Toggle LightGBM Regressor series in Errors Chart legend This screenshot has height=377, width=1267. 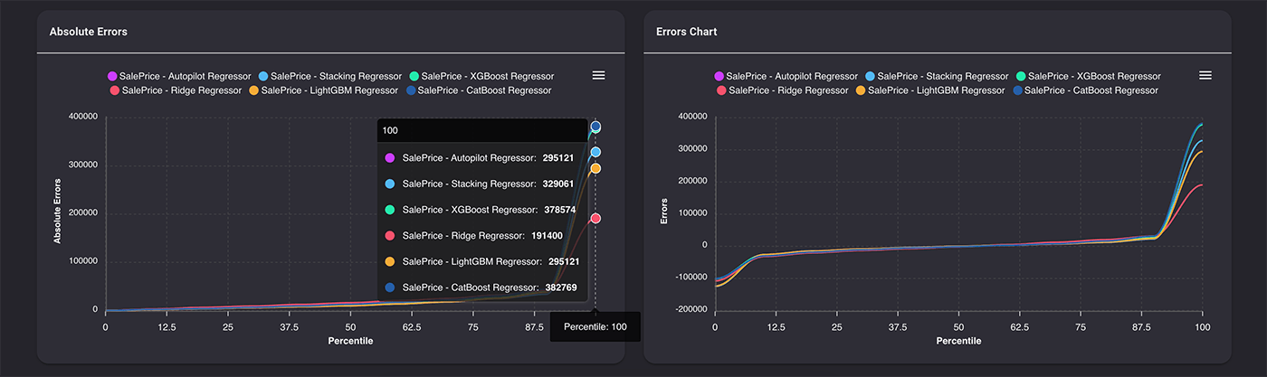[x=929, y=90]
